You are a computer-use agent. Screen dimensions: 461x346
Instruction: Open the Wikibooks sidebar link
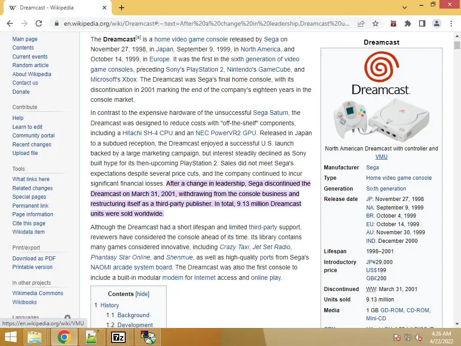tap(24, 302)
